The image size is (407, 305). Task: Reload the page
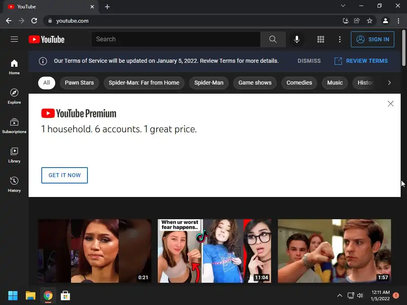pyautogui.click(x=34, y=21)
